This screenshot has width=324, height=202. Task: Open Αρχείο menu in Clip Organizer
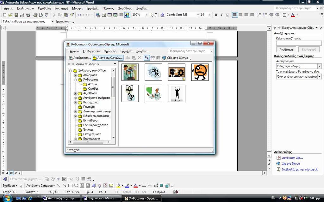click(x=74, y=51)
